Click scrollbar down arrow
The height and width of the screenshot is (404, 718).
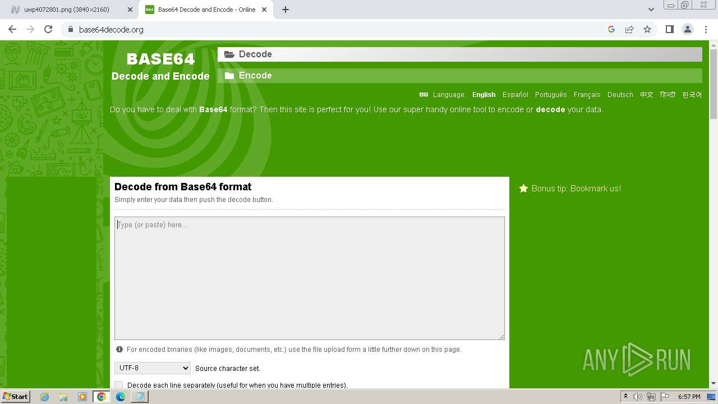pyautogui.click(x=714, y=383)
